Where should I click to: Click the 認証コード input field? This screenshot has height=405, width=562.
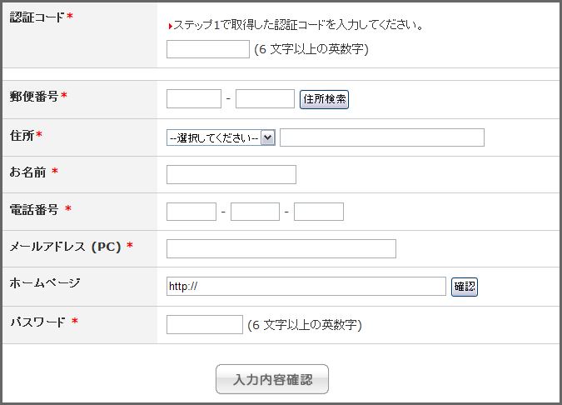[x=207, y=49]
